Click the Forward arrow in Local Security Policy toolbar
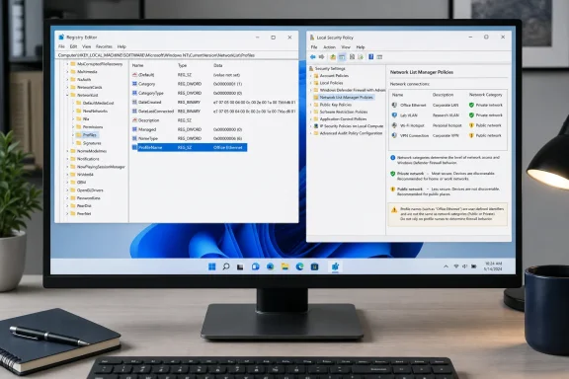 [x=321, y=57]
